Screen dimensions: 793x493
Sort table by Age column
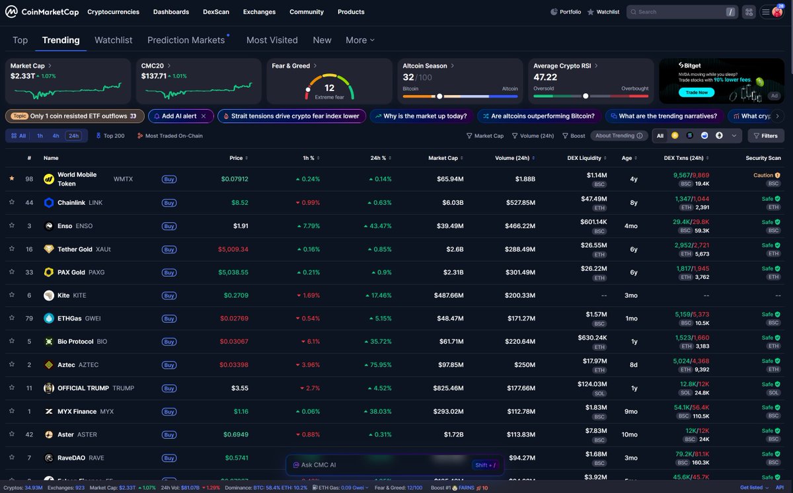[629, 158]
